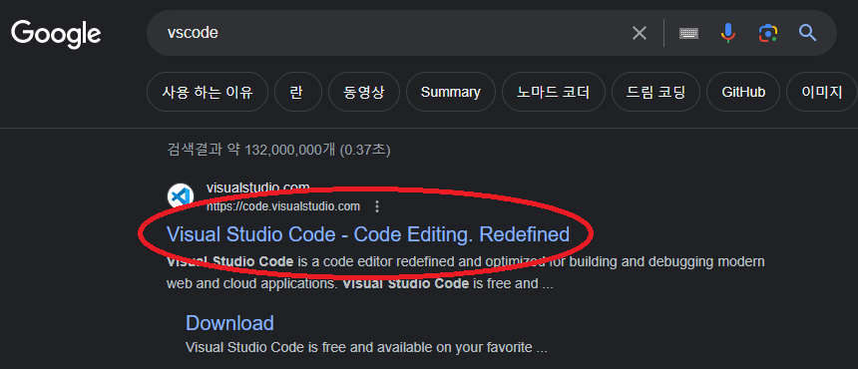Clear the search box with X
Screen dimensions: 858x369
[640, 33]
